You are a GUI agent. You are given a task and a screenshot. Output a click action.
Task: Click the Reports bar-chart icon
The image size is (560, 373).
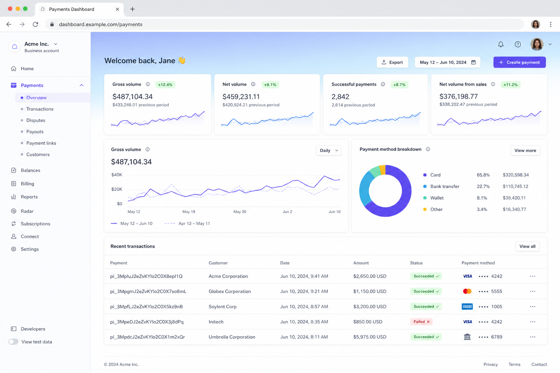(13, 197)
